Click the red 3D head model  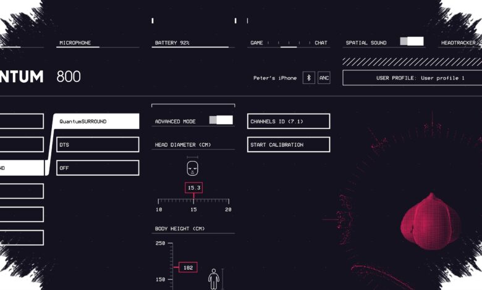(x=430, y=222)
